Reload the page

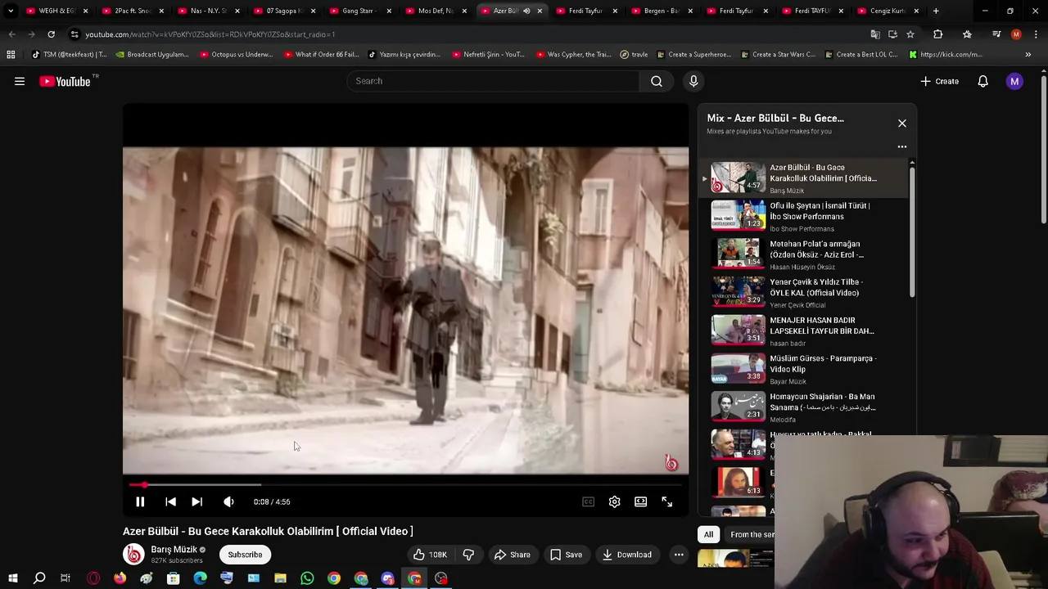tap(51, 34)
